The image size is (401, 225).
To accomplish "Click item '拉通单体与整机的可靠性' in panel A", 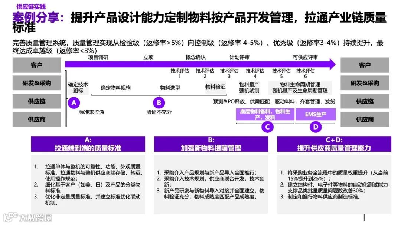I will pyautogui.click(x=88, y=172).
